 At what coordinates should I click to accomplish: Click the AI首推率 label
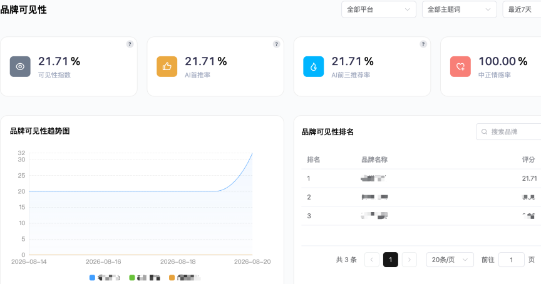[x=197, y=75]
